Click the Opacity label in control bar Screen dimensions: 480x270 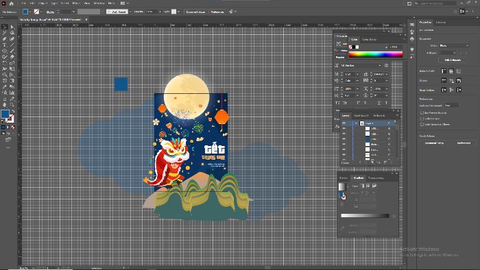click(x=139, y=12)
